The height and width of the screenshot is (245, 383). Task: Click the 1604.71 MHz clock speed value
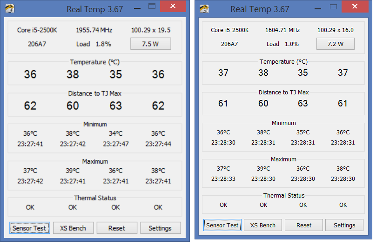coord(282,30)
